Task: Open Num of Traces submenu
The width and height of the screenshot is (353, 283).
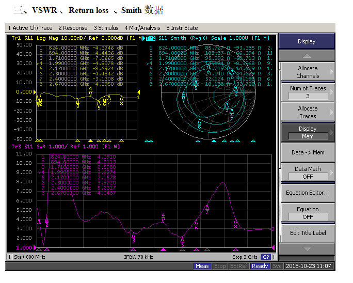Action: (x=308, y=92)
